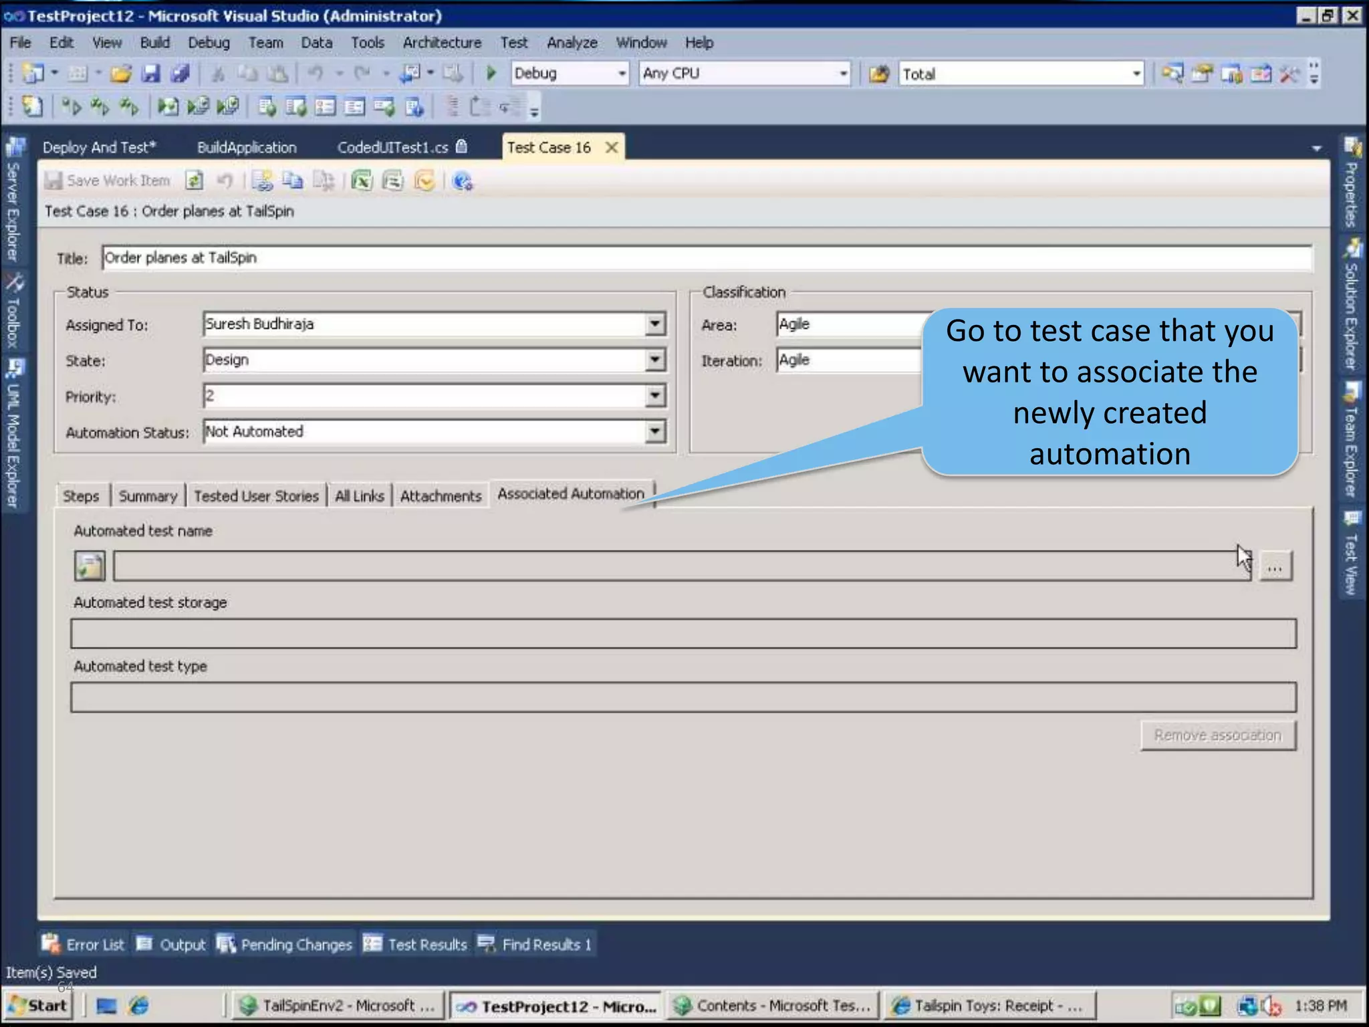Click Copy Work Item icon
Screen dimensions: 1369x1027
click(x=292, y=181)
